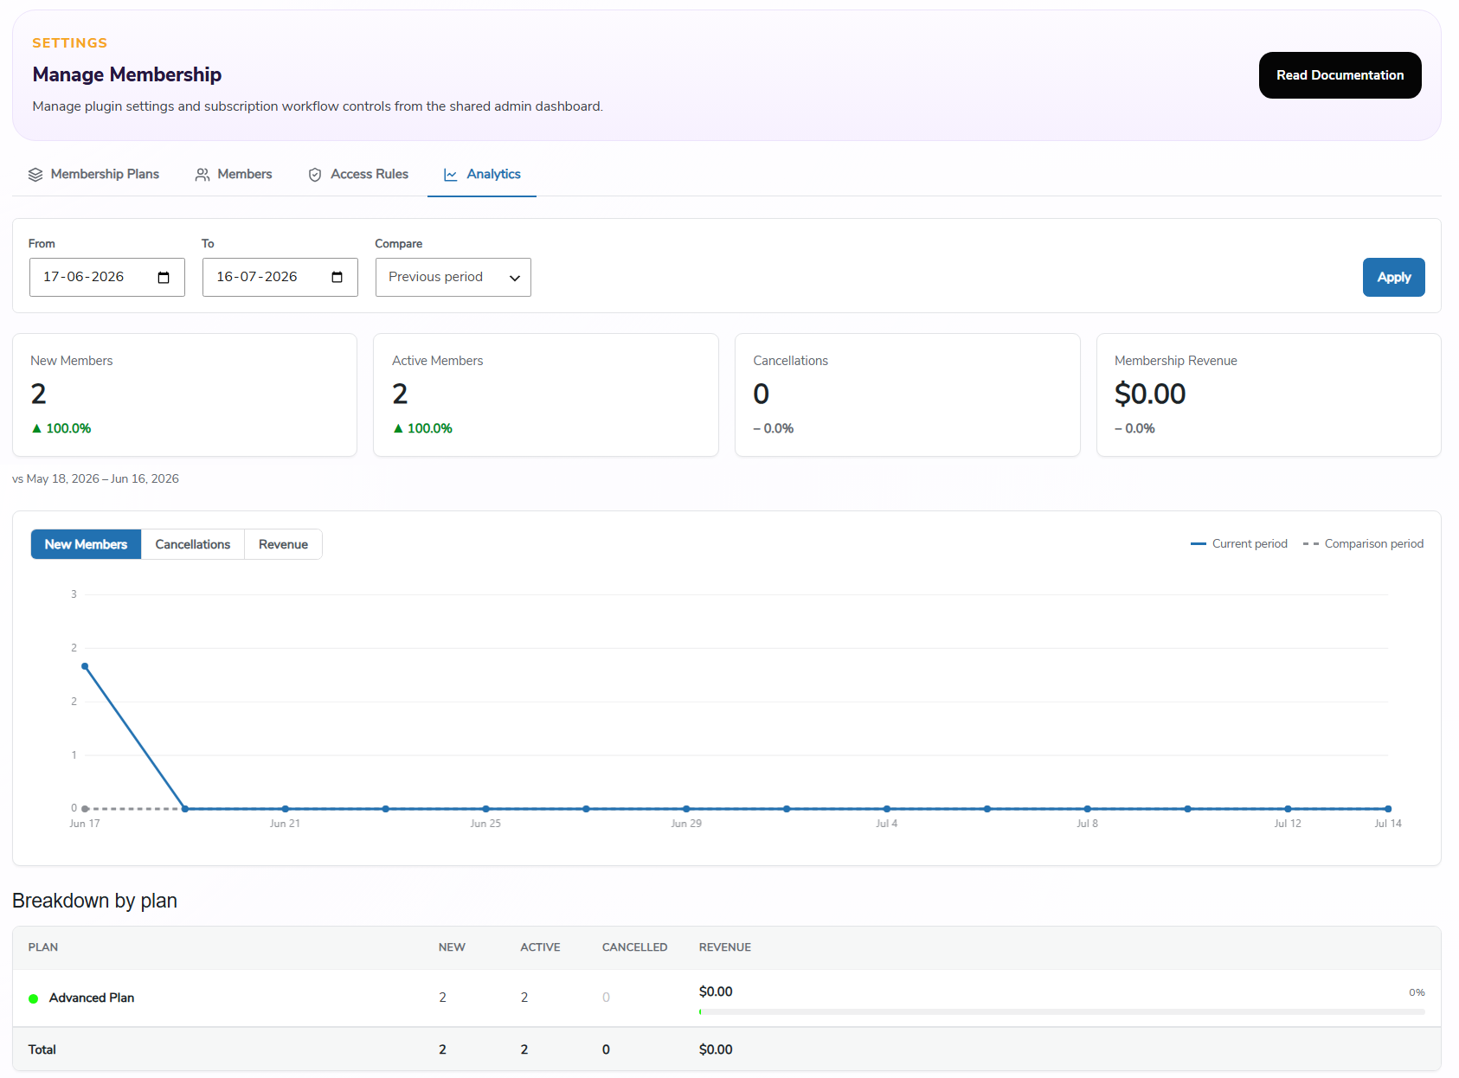
Task: Click the From date field 17-06-2026
Action: click(x=107, y=278)
